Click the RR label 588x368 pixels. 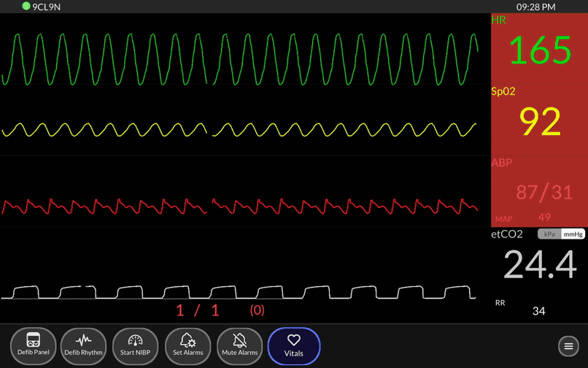[500, 303]
